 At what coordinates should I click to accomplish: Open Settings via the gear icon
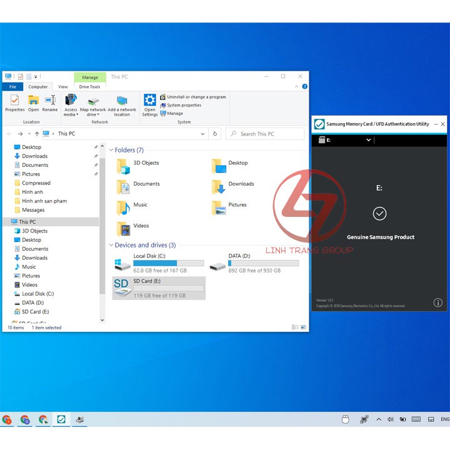point(150,104)
